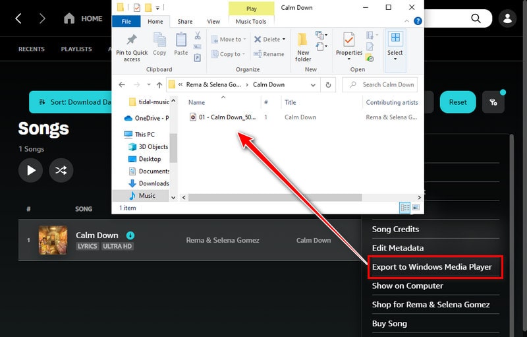This screenshot has width=527, height=337.
Task: Play all songs with the round play button
Action: (30, 170)
